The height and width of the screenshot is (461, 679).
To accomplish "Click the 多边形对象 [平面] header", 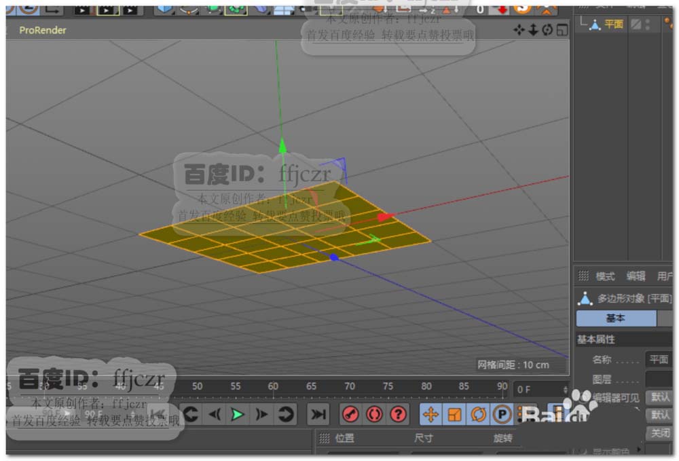I will coord(634,298).
